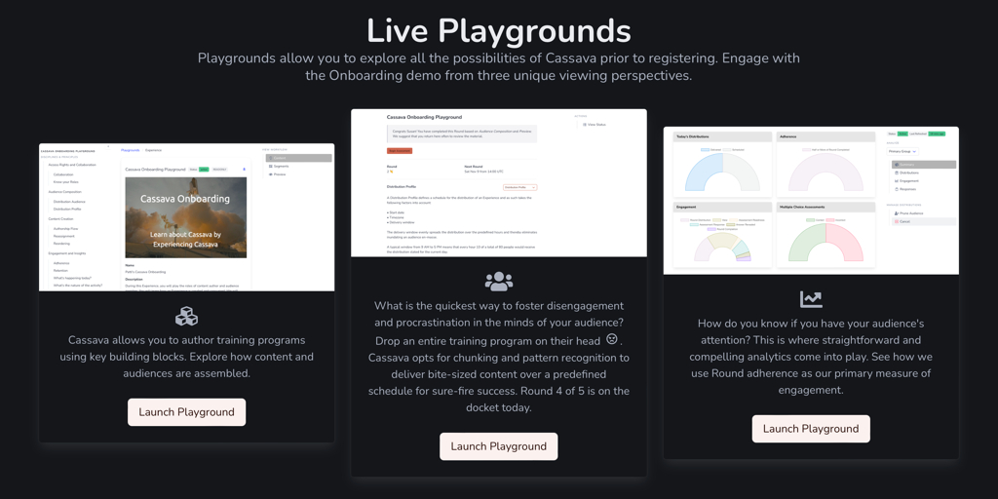Click the Live Playgrounds heading
The height and width of the screenshot is (499, 998).
pyautogui.click(x=498, y=30)
